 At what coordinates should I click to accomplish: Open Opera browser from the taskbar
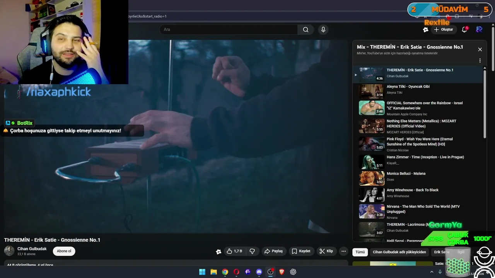236,272
